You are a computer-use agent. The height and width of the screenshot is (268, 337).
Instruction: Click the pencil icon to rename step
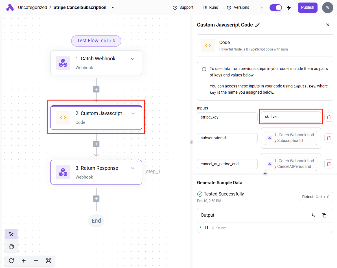coord(257,25)
